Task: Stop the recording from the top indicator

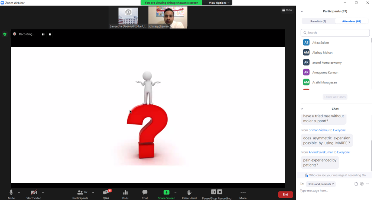Action: click(x=50, y=34)
